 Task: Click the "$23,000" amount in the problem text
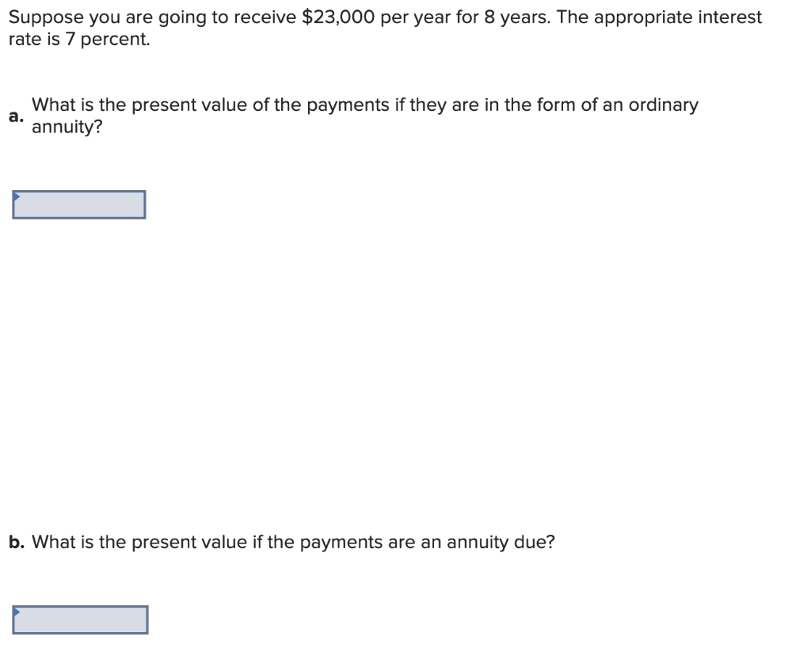pyautogui.click(x=338, y=17)
